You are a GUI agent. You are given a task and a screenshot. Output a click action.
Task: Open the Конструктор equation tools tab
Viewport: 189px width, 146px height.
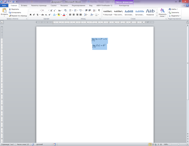124,5
